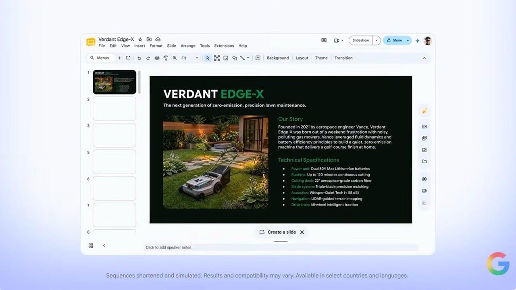The height and width of the screenshot is (290, 516).
Task: Choose the Select cursor tool
Action: click(208, 58)
